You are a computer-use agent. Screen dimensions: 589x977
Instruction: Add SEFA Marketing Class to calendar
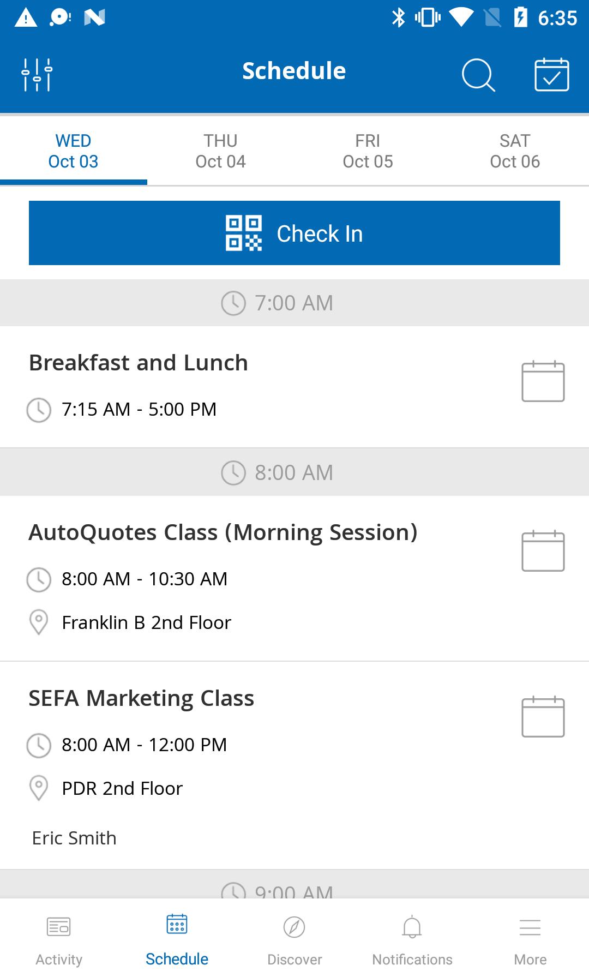pos(543,716)
